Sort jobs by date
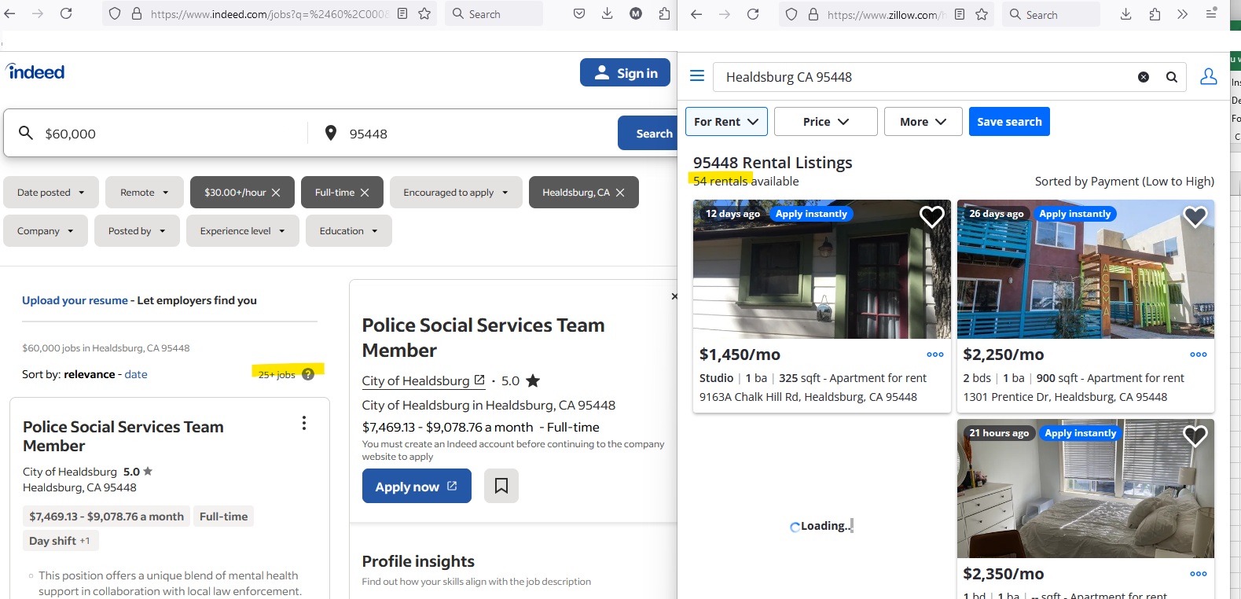 tap(136, 374)
